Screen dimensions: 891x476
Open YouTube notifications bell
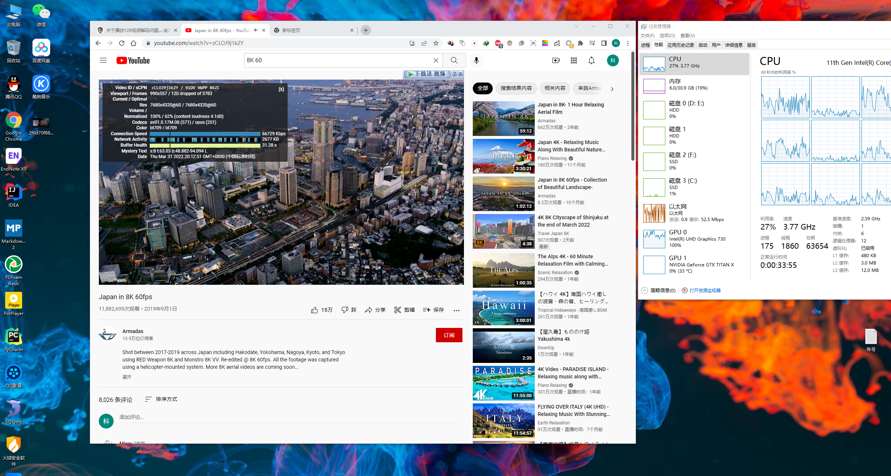[x=592, y=60]
